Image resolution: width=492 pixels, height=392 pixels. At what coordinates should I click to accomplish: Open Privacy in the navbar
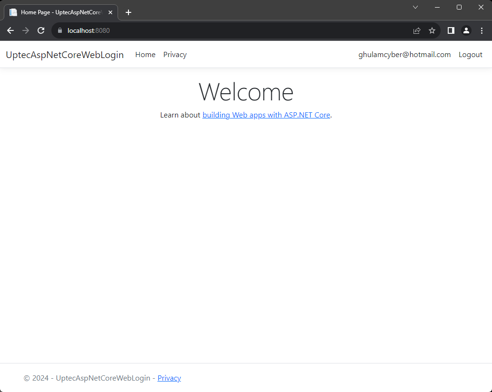click(175, 55)
